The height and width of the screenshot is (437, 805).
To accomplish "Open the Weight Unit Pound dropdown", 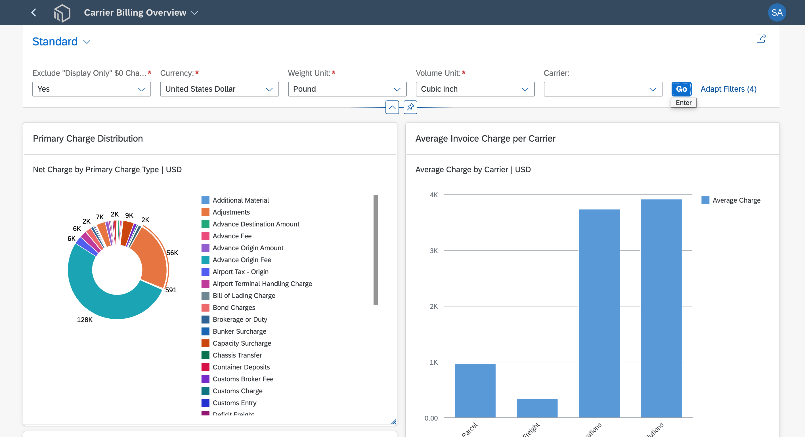I will click(347, 89).
